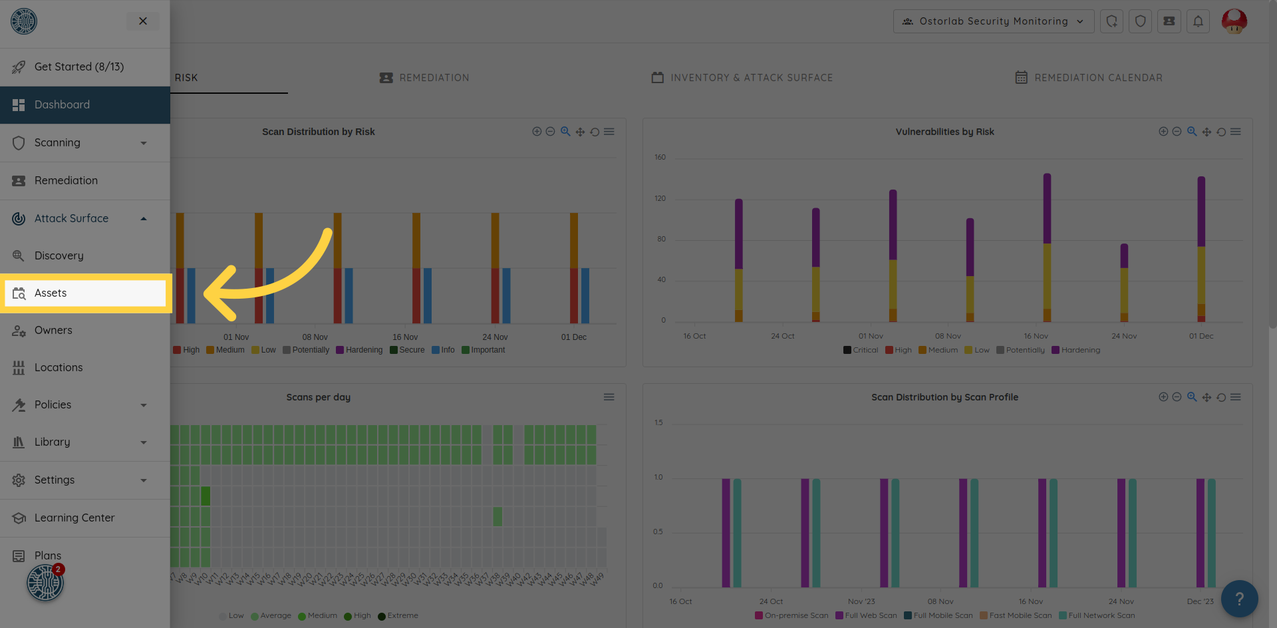Image resolution: width=1277 pixels, height=628 pixels.
Task: Toggle Full Web Scan legend series
Action: click(x=866, y=615)
